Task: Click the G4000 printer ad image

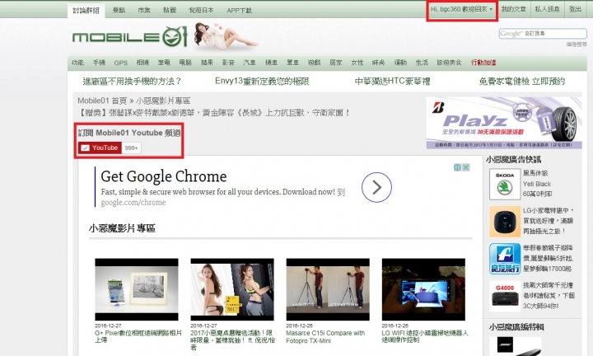Action: (x=505, y=296)
